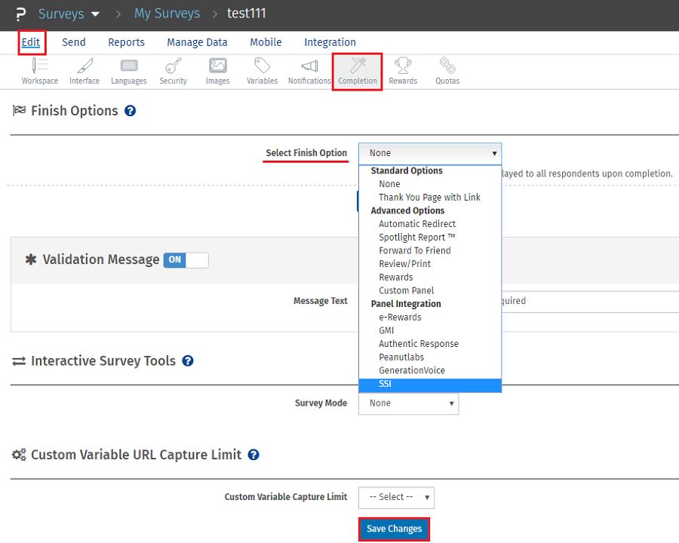679x543 pixels.
Task: Open the Images panel icon
Action: (217, 71)
